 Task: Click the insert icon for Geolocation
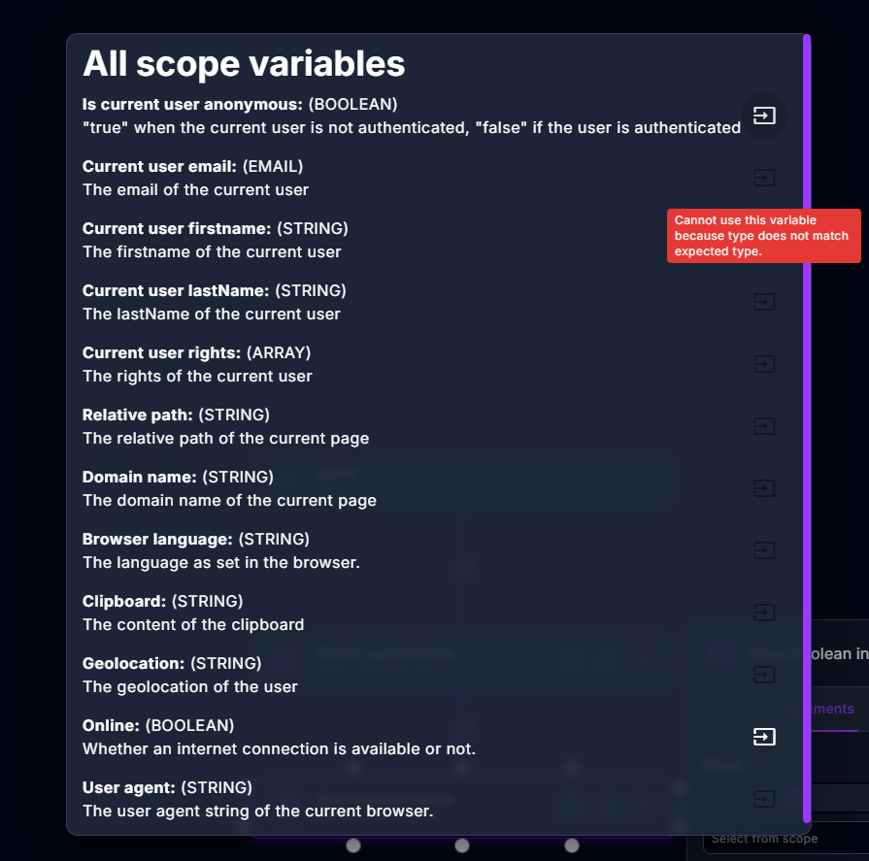(764, 675)
